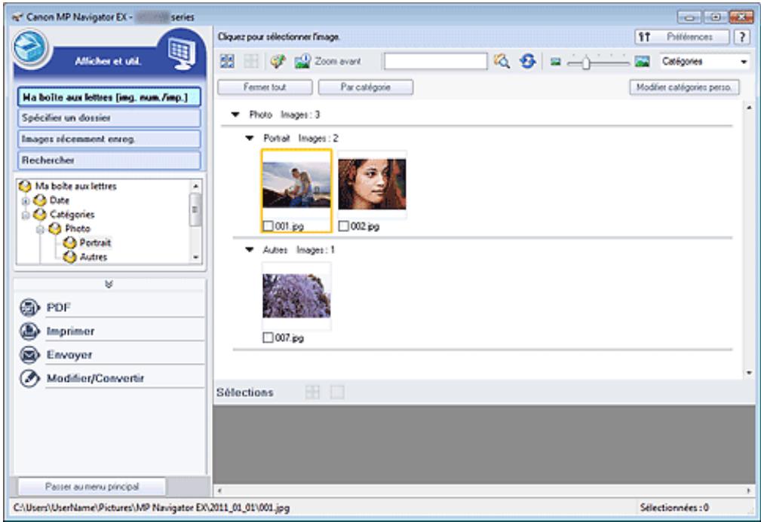The image size is (761, 522).
Task: Click in the search text field
Action: [435, 62]
